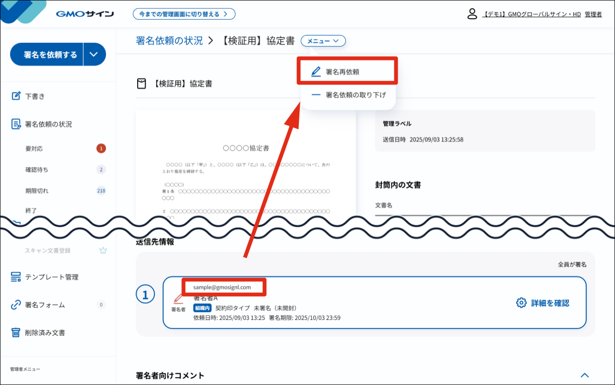
Task: Click the envelope icon beside 【検証用】協定書
Action: [141, 83]
